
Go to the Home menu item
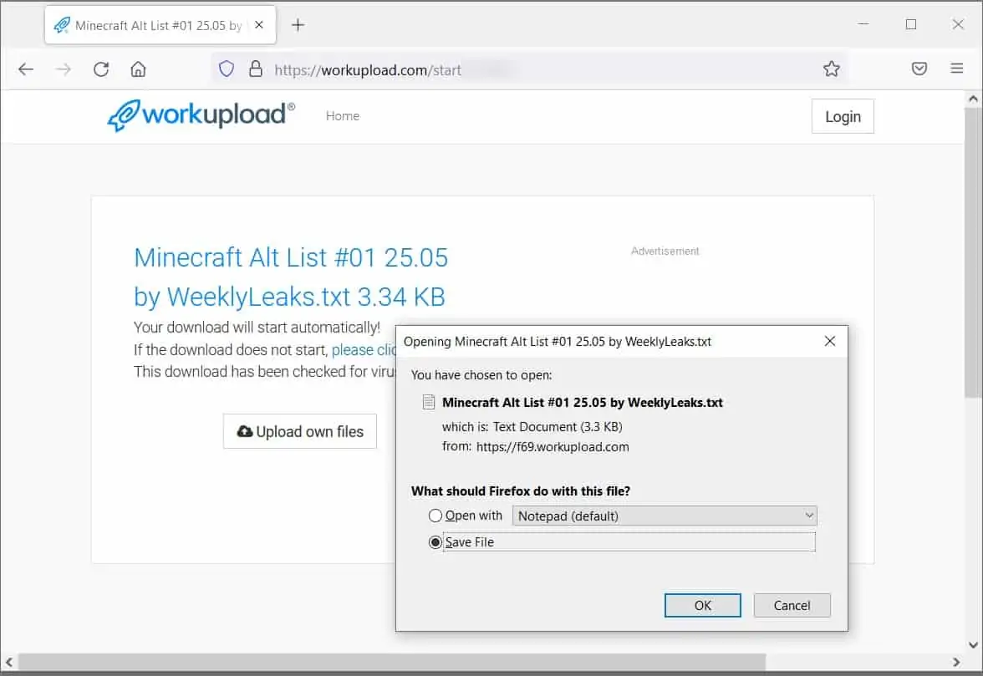(x=343, y=116)
